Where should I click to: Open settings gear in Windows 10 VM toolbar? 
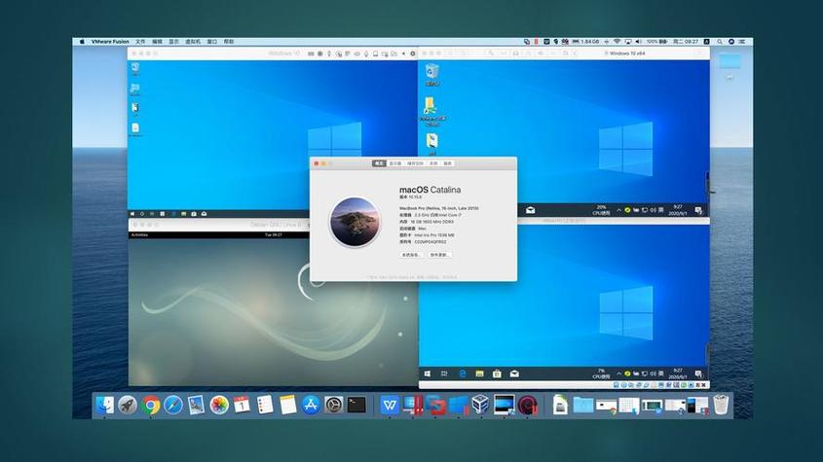[413, 53]
